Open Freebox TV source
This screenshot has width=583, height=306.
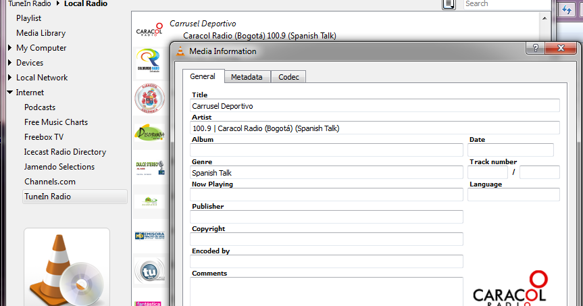pyautogui.click(x=44, y=137)
